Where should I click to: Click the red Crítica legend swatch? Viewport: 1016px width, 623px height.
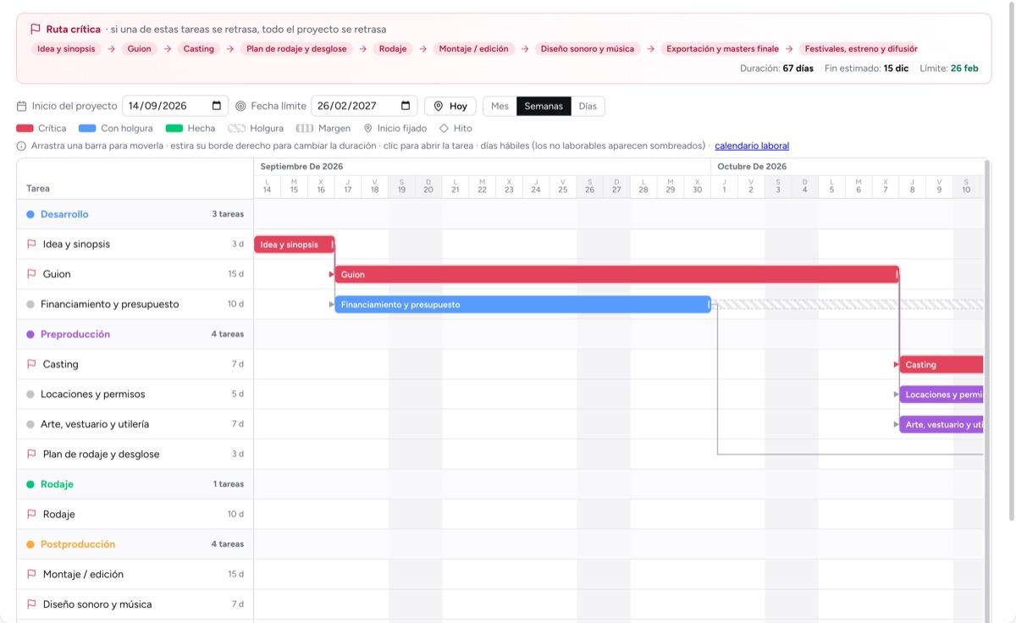pyautogui.click(x=25, y=129)
